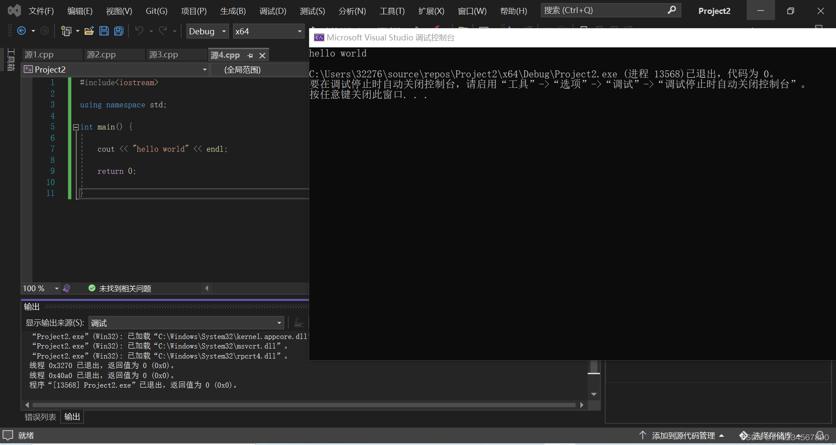The height and width of the screenshot is (445, 836).
Task: Open the 全局范围 scope dropdown
Action: tap(260, 70)
